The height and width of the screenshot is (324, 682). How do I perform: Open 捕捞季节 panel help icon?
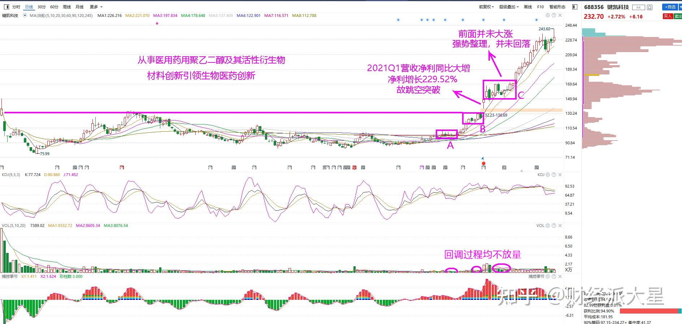(554, 276)
